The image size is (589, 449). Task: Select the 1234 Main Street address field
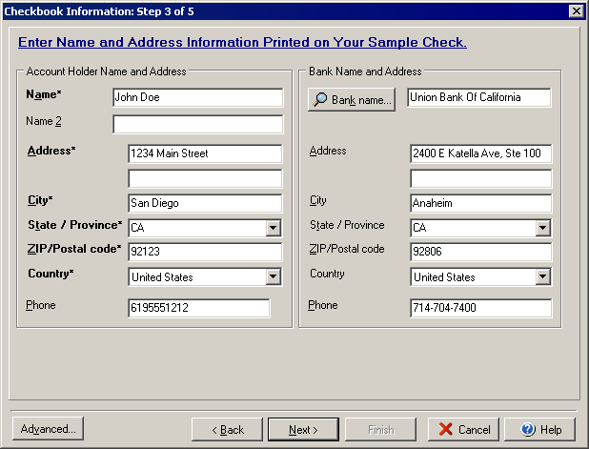click(205, 153)
